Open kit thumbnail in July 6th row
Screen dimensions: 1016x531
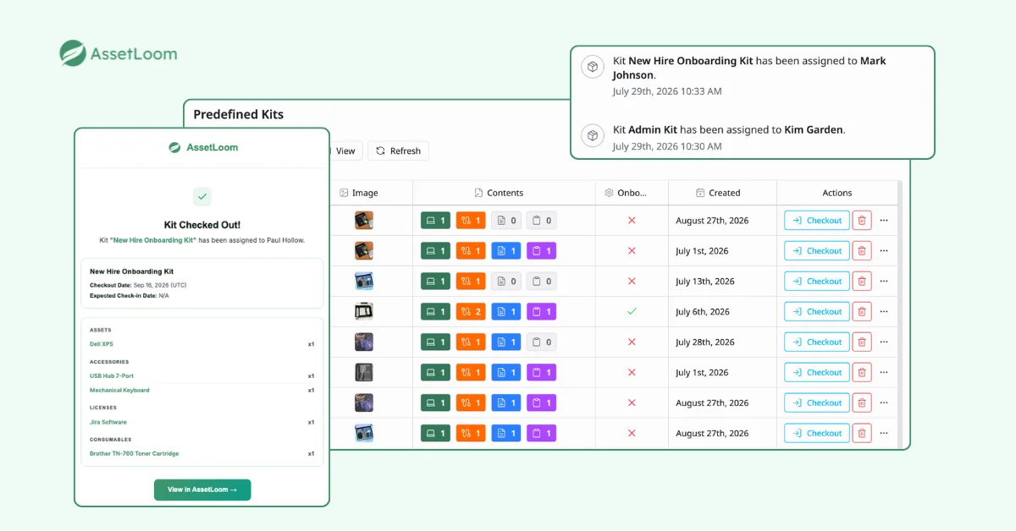(364, 311)
